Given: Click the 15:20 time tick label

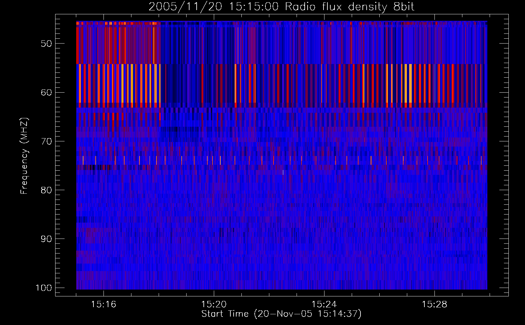Looking at the screenshot, I should point(214,305).
